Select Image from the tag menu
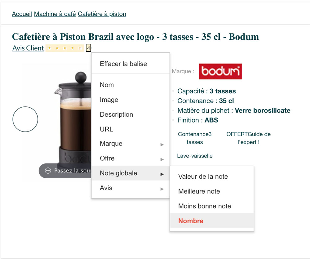The image size is (310, 259). click(x=131, y=100)
